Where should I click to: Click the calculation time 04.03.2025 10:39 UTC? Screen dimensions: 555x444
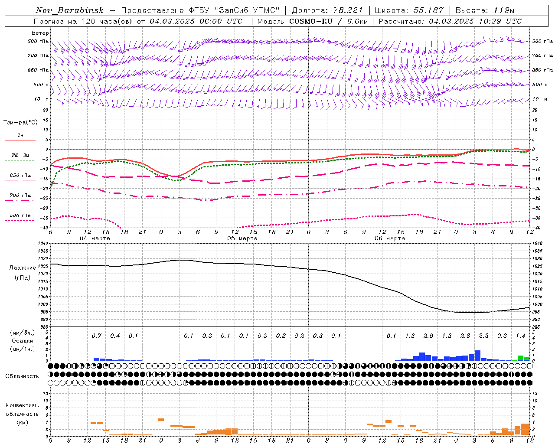pos(475,21)
